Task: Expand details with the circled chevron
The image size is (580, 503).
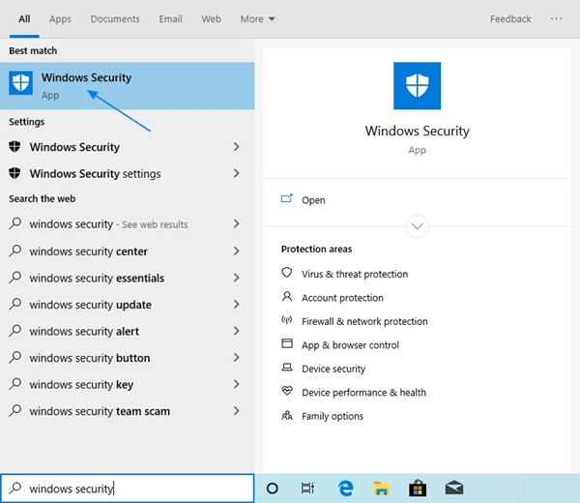Action: [x=417, y=226]
